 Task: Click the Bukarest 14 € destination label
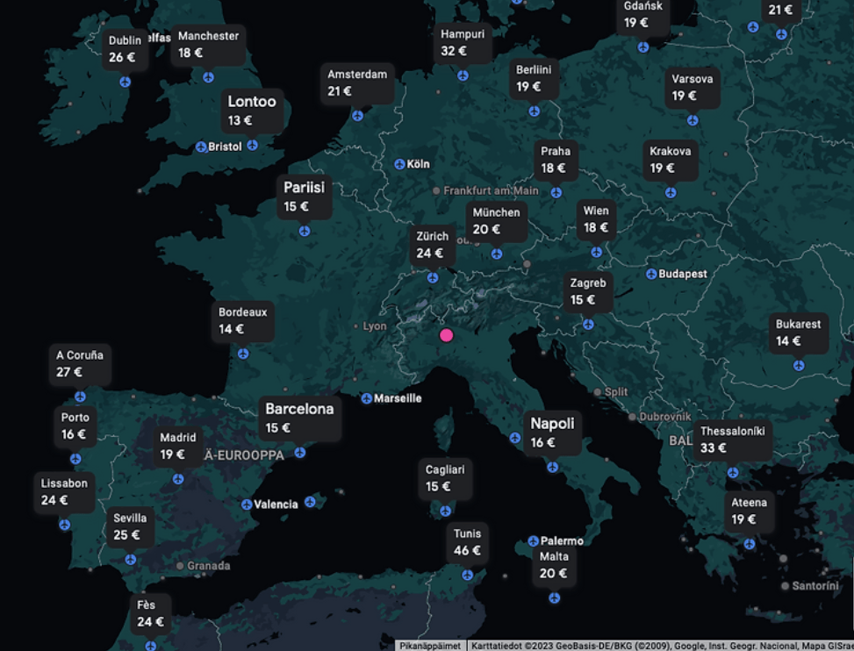pyautogui.click(x=798, y=333)
